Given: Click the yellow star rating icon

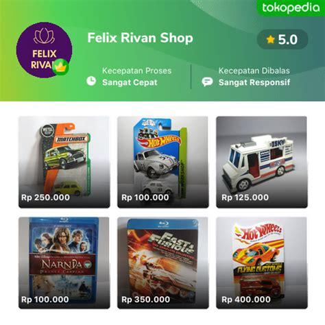Looking at the screenshot, I should (270, 40).
